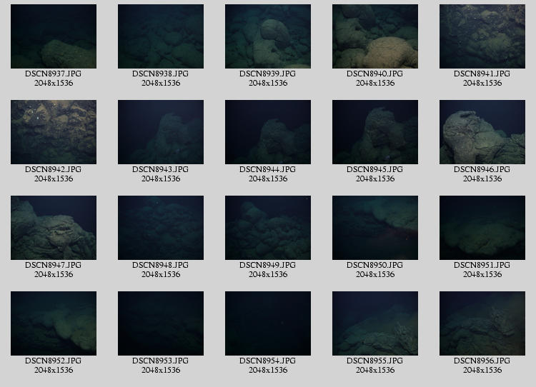Select the DSCN8942.JPG picture
The height and width of the screenshot is (387, 536).
pyautogui.click(x=54, y=132)
